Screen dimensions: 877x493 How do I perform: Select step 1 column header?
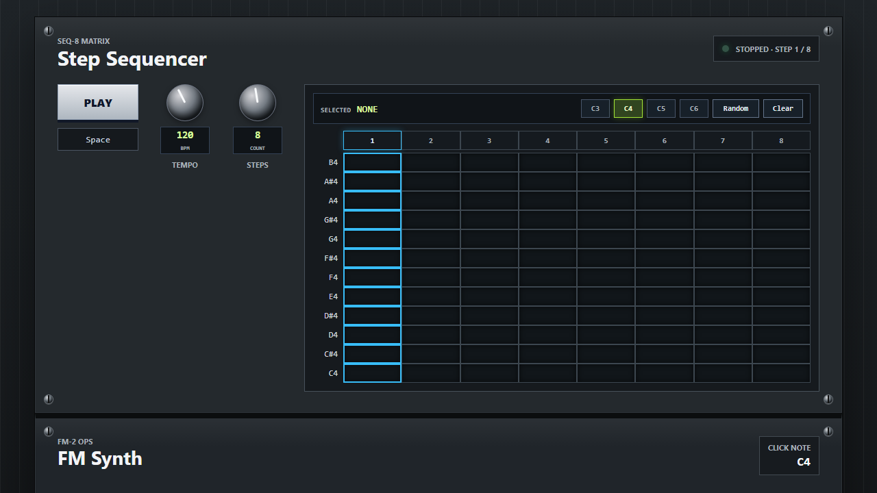point(372,140)
